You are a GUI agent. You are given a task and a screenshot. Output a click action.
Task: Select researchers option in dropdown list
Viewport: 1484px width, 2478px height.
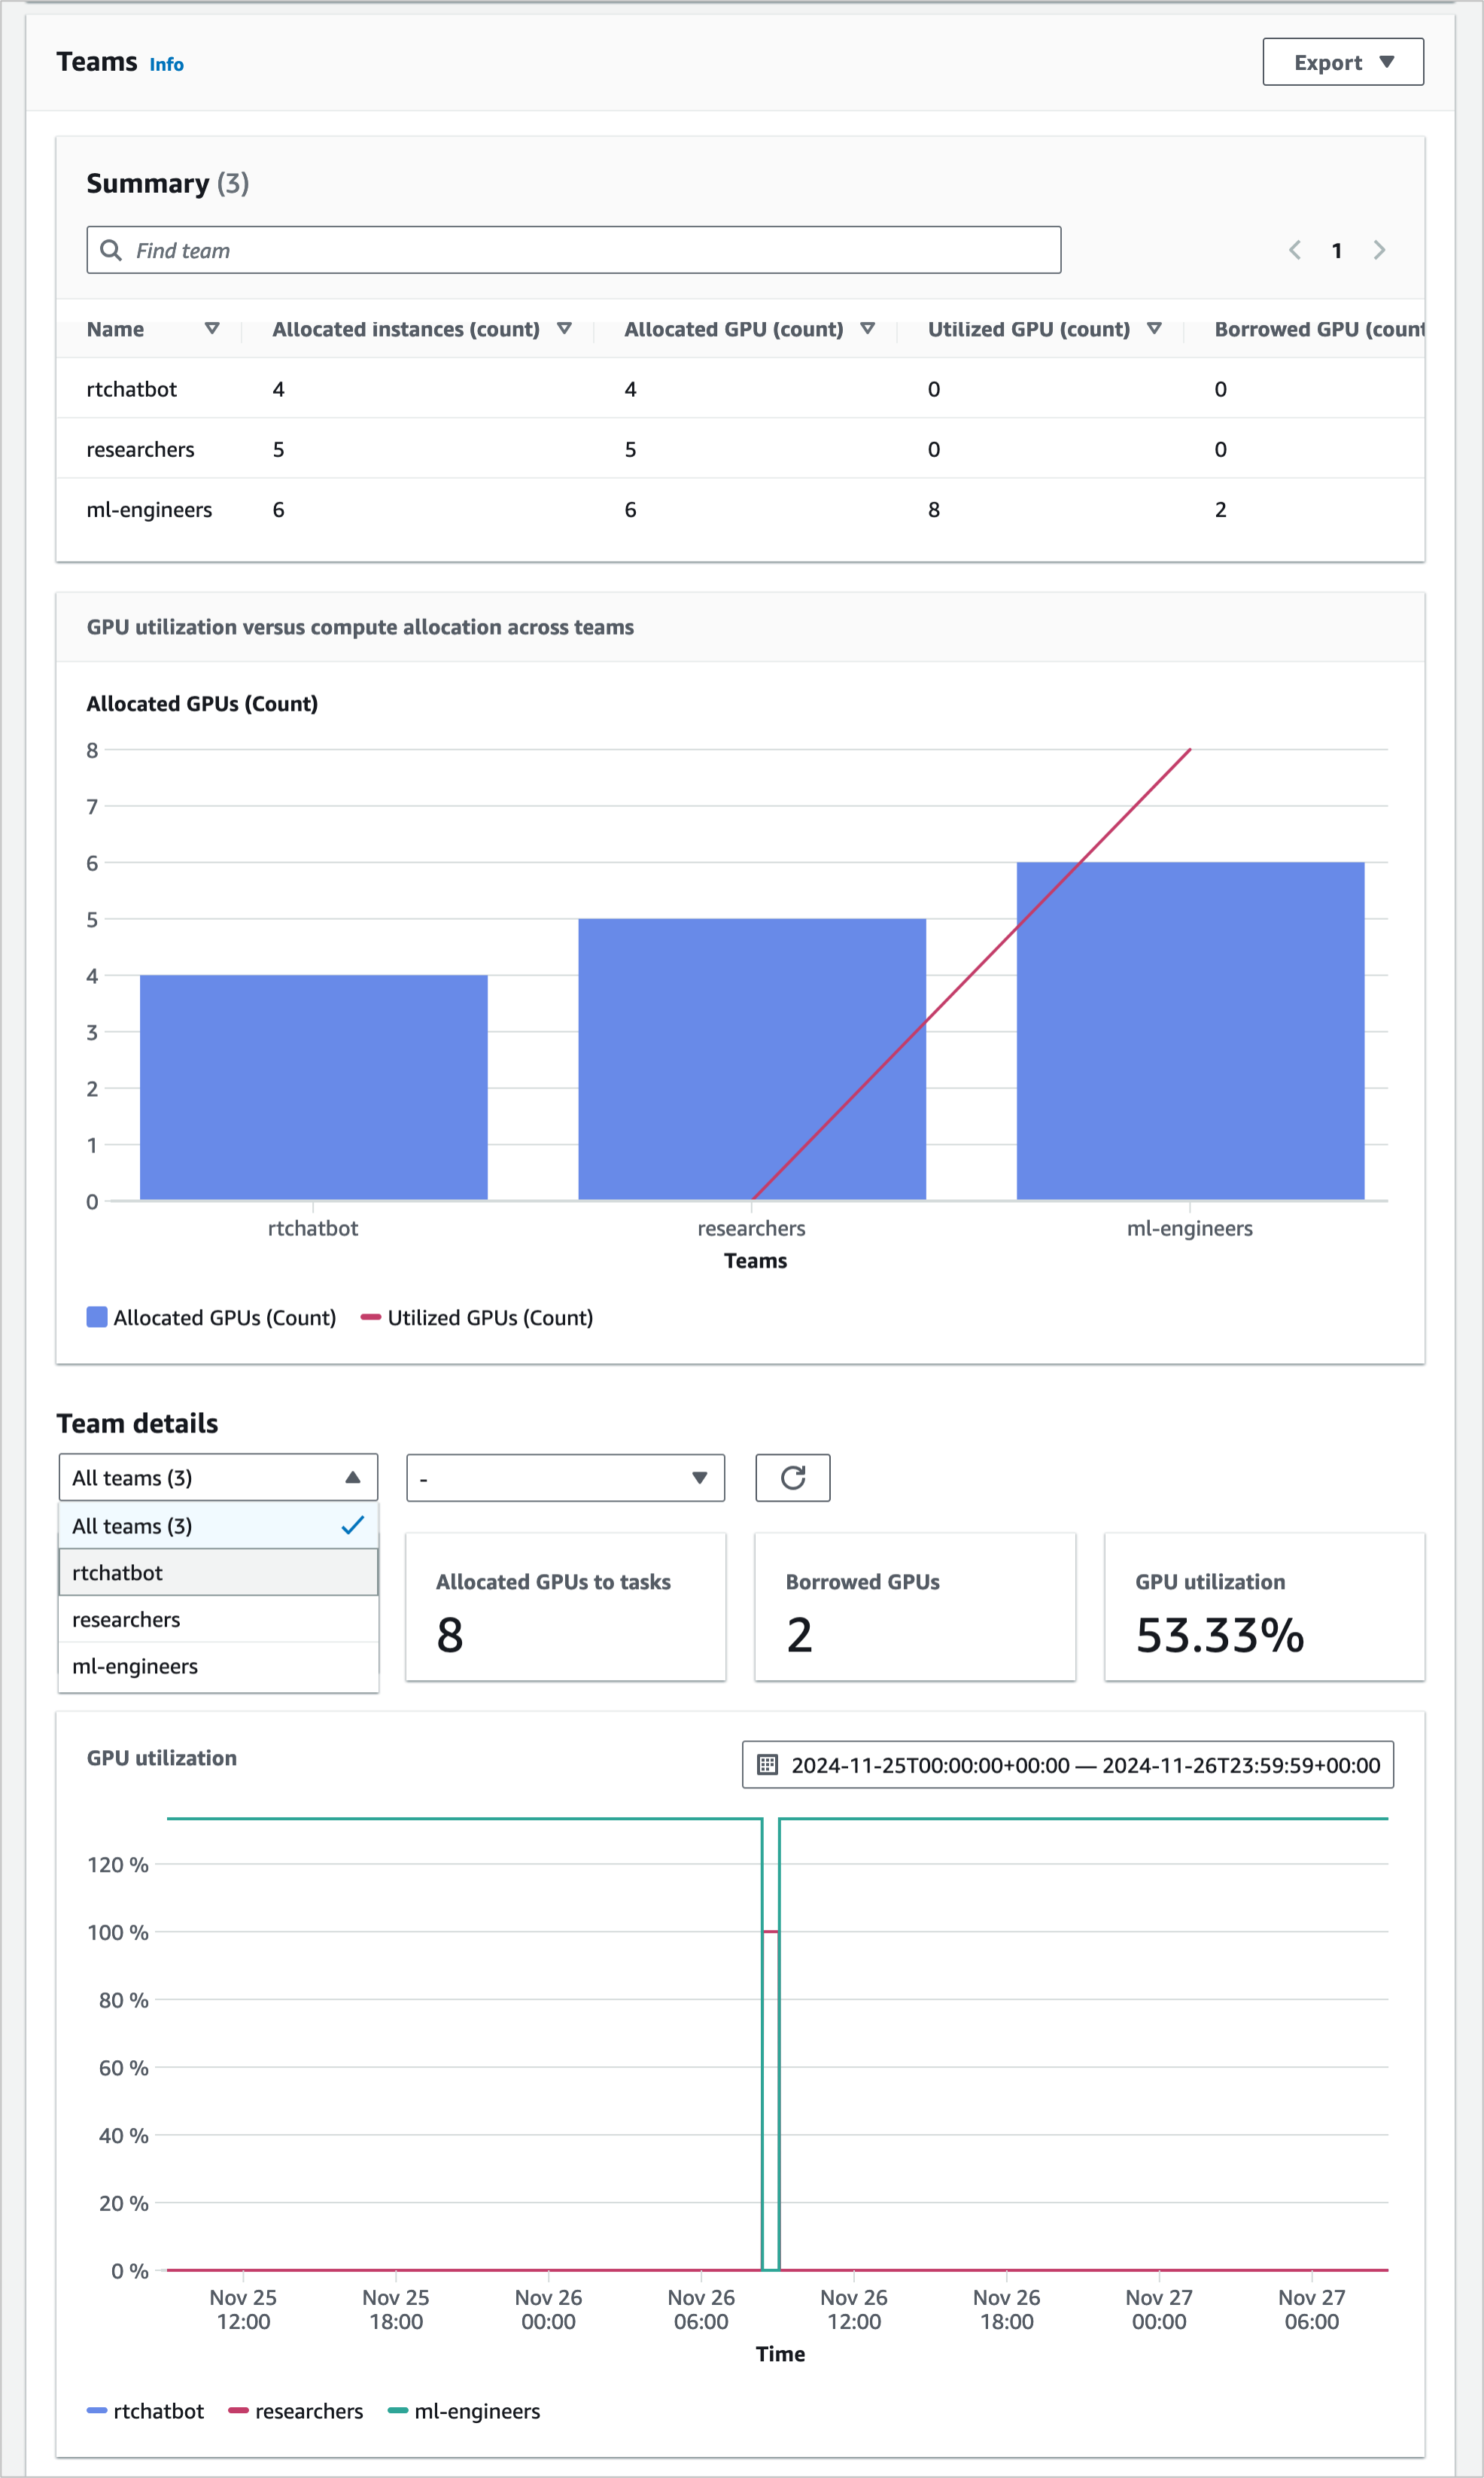(x=218, y=1619)
